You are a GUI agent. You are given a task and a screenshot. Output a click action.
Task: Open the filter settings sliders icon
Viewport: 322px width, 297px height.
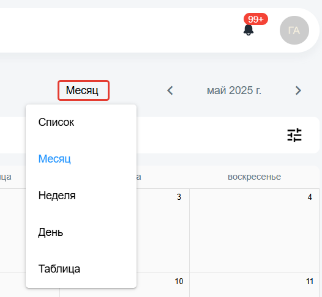tap(294, 135)
